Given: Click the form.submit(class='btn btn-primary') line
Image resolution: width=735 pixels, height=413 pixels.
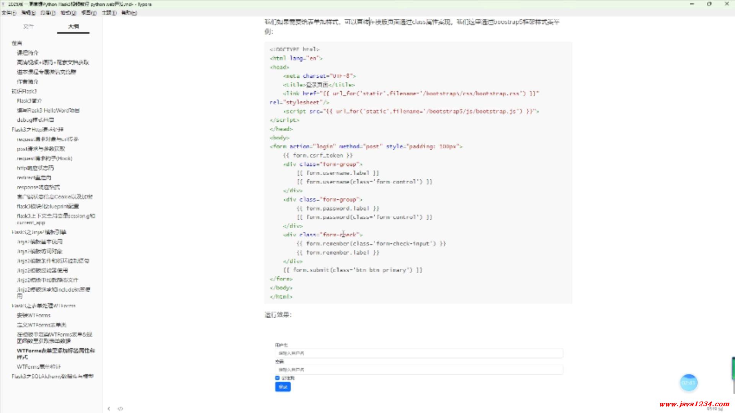Looking at the screenshot, I should pos(353,270).
